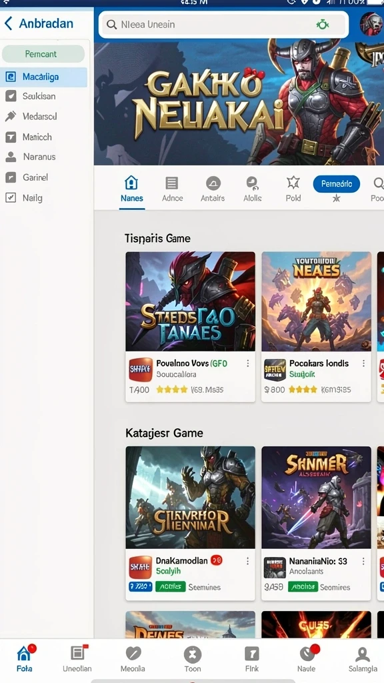Tap the back arrow beside Anbradan

coord(8,23)
